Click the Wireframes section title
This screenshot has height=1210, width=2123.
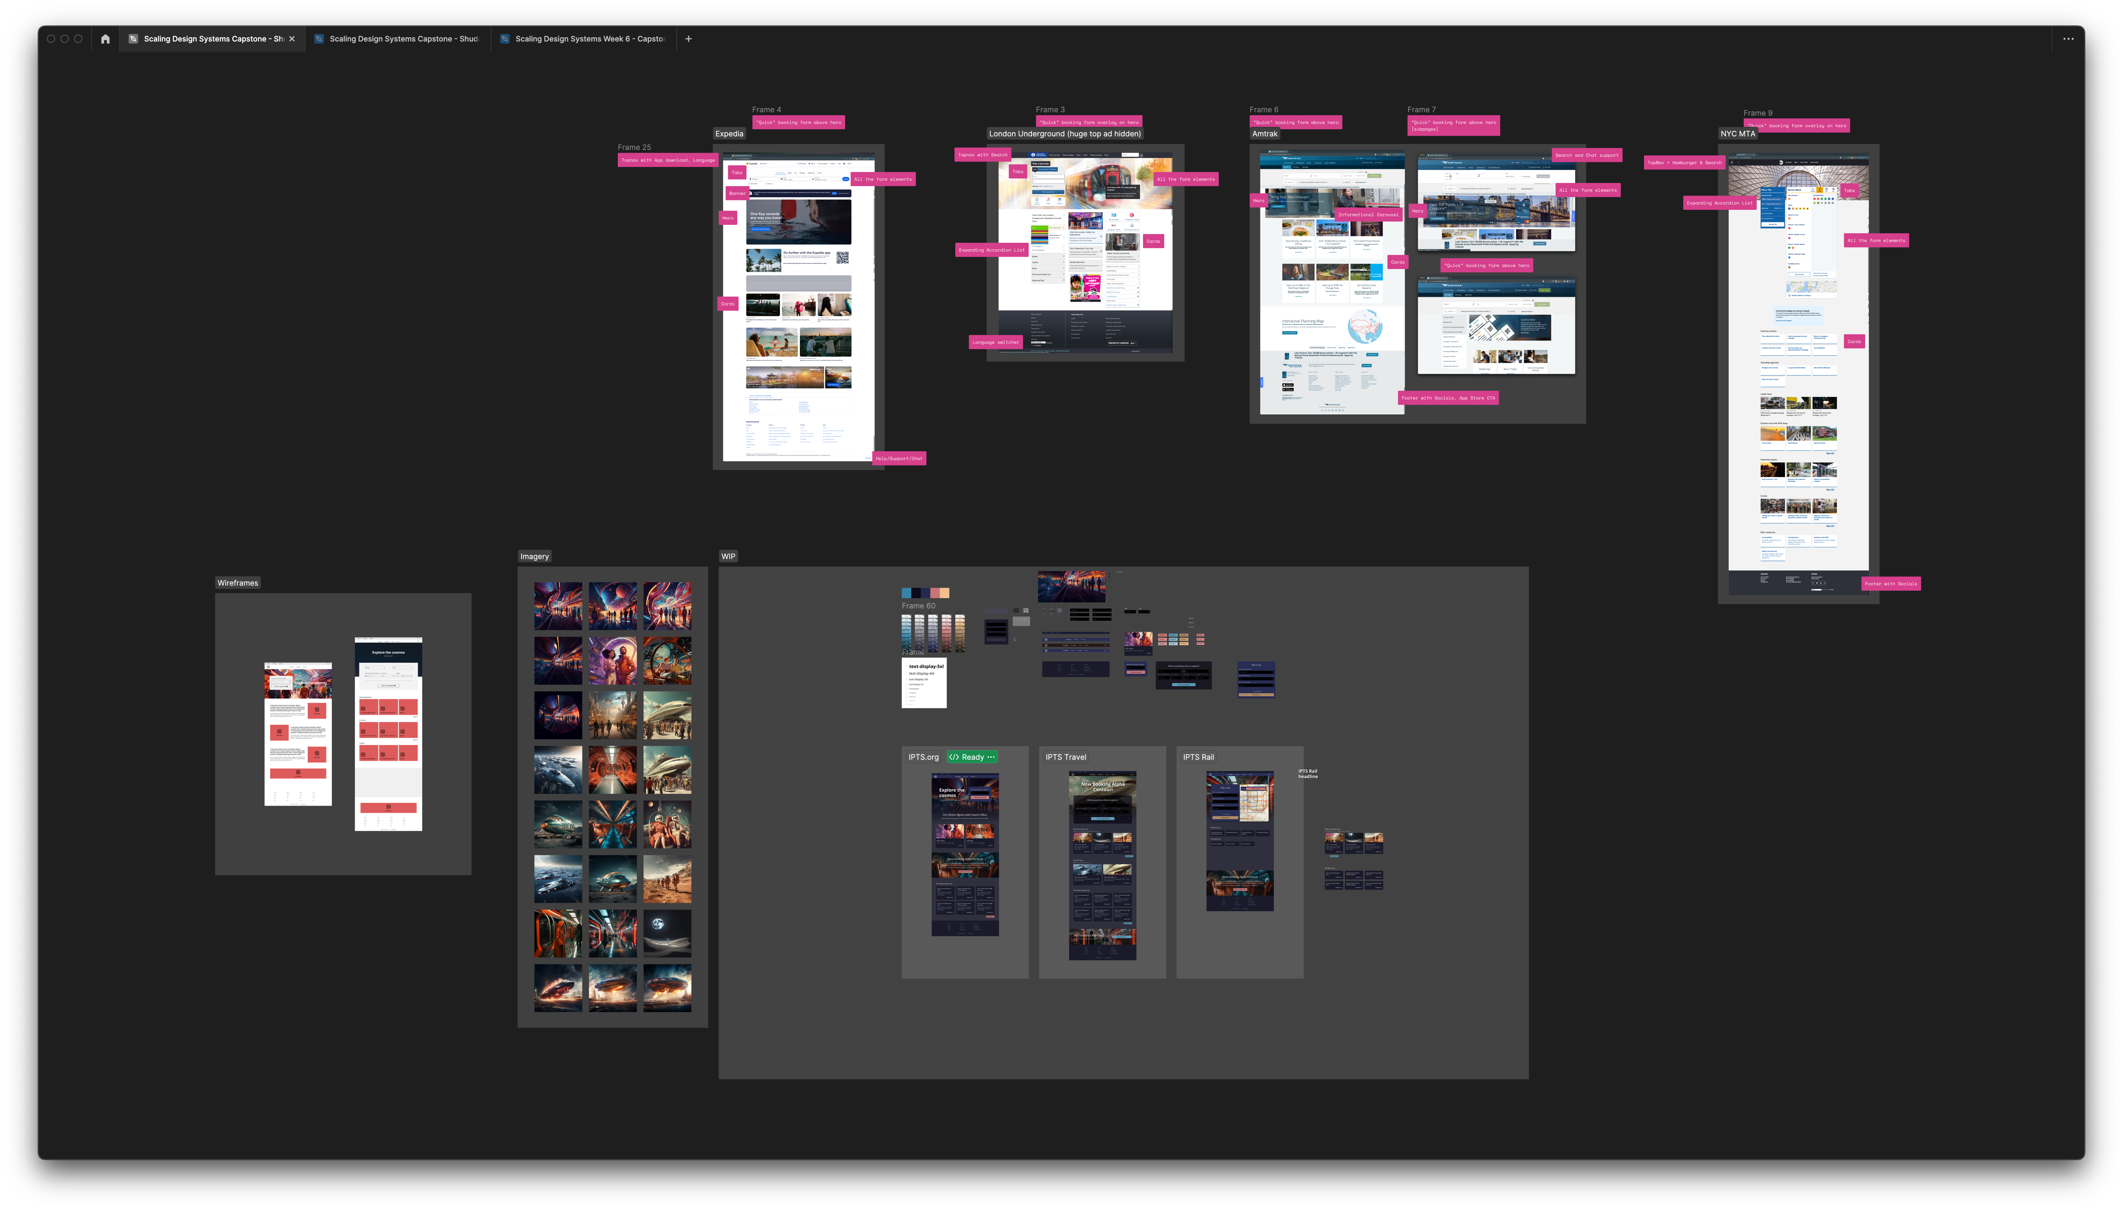(x=238, y=583)
